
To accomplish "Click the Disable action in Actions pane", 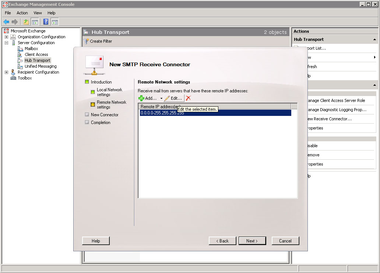I will [313, 146].
